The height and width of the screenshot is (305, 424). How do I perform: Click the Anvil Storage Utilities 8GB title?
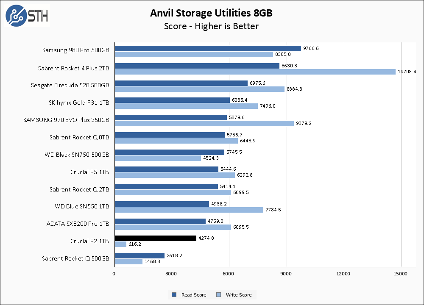coord(211,13)
